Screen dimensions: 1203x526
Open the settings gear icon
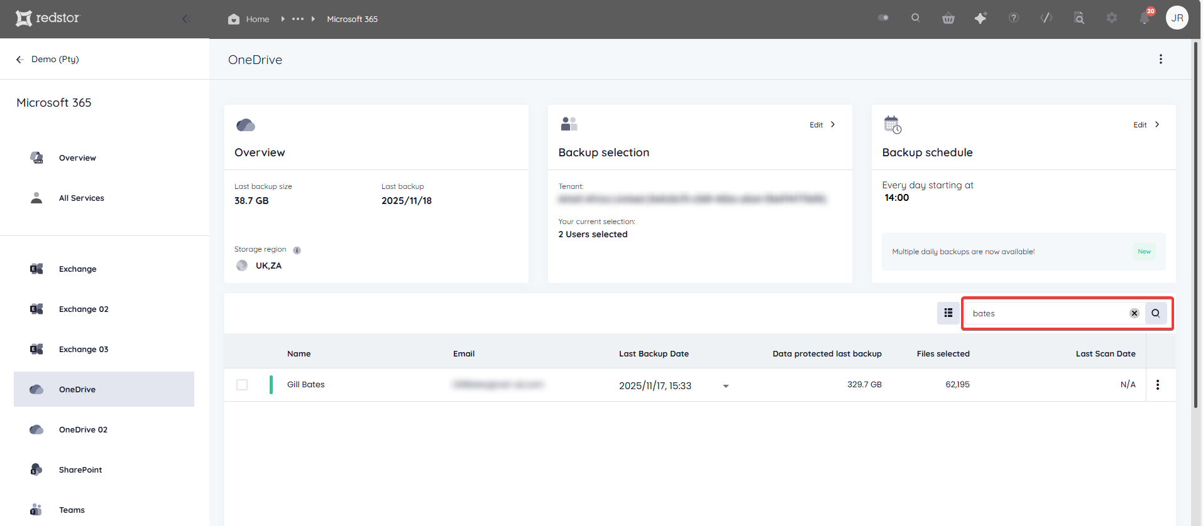click(1112, 18)
